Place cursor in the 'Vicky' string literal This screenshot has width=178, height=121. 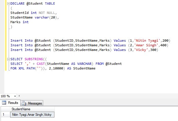click(x=135, y=50)
